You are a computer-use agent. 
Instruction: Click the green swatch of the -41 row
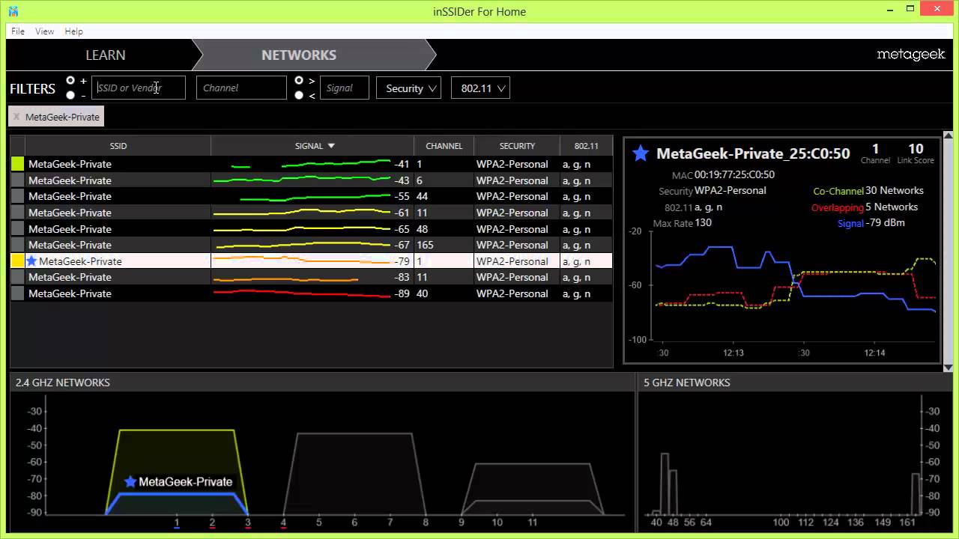[x=18, y=164]
